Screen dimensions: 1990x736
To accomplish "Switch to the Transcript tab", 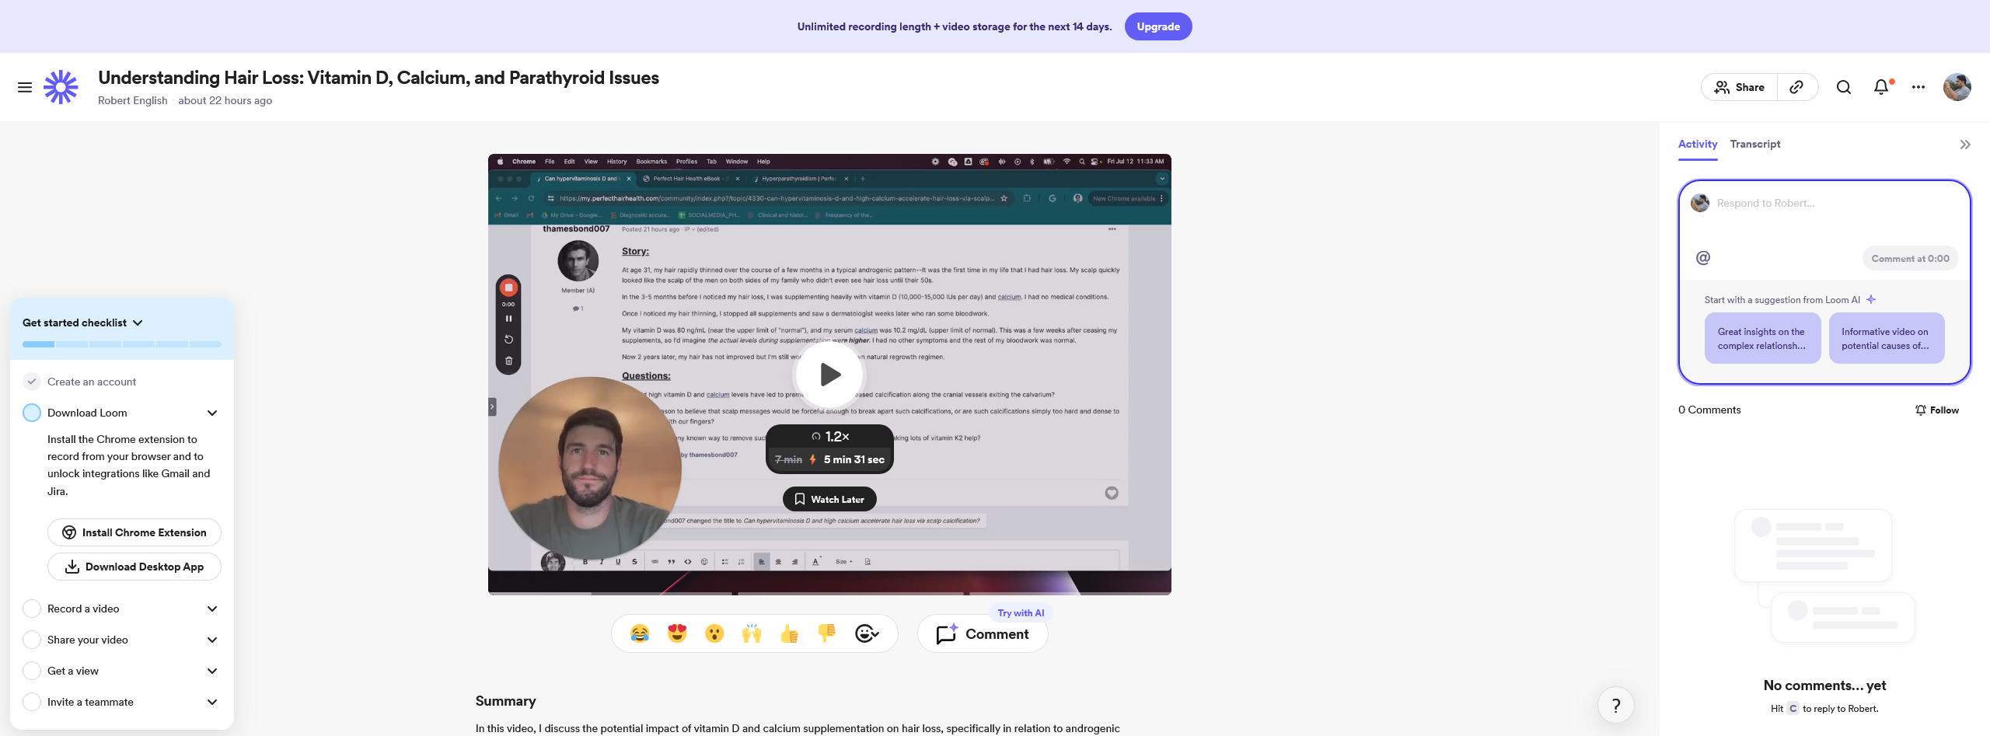I will click(1755, 144).
